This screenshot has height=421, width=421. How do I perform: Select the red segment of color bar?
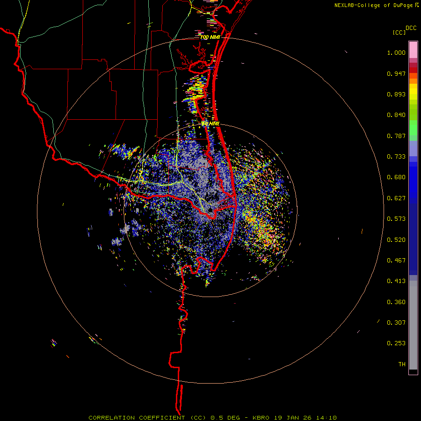(x=413, y=70)
